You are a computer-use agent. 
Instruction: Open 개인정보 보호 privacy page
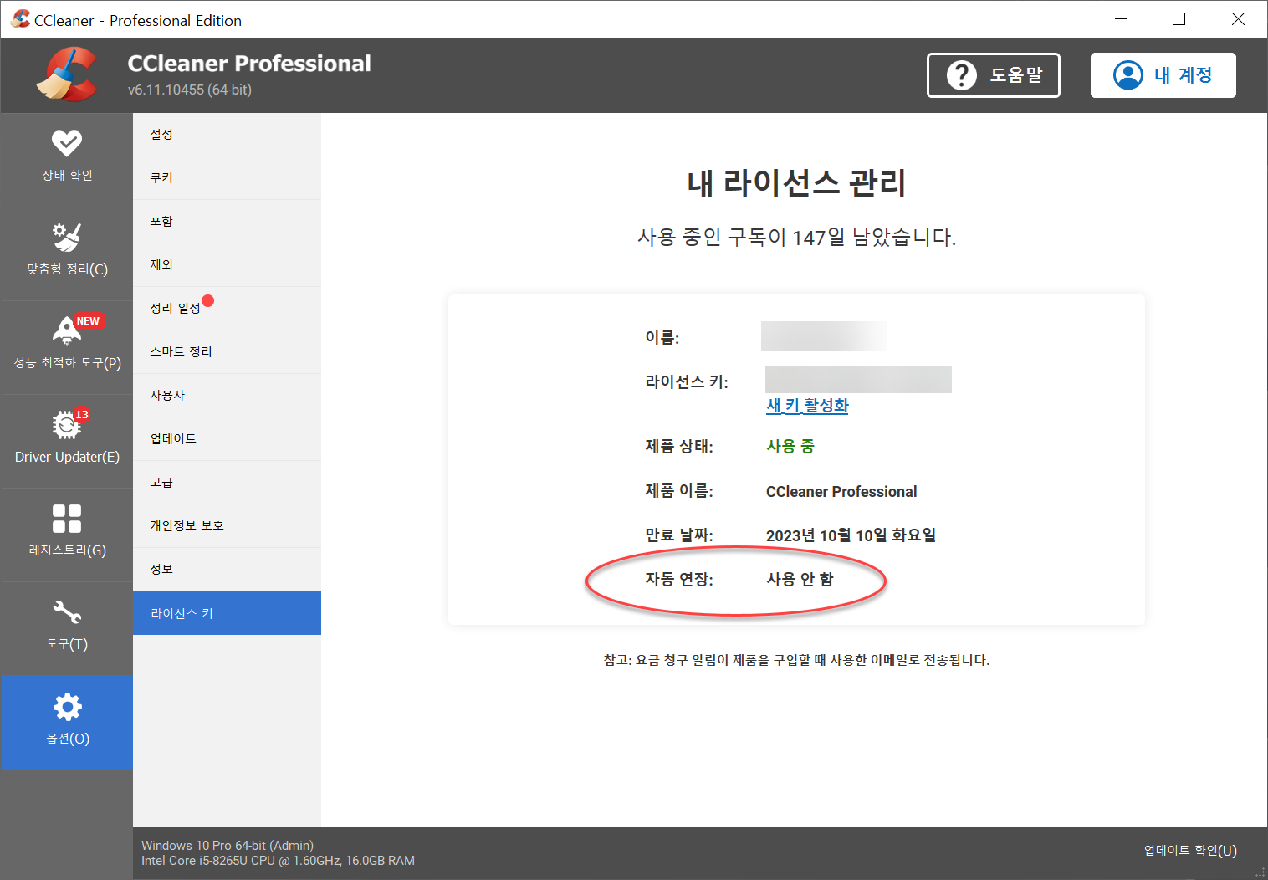(227, 526)
